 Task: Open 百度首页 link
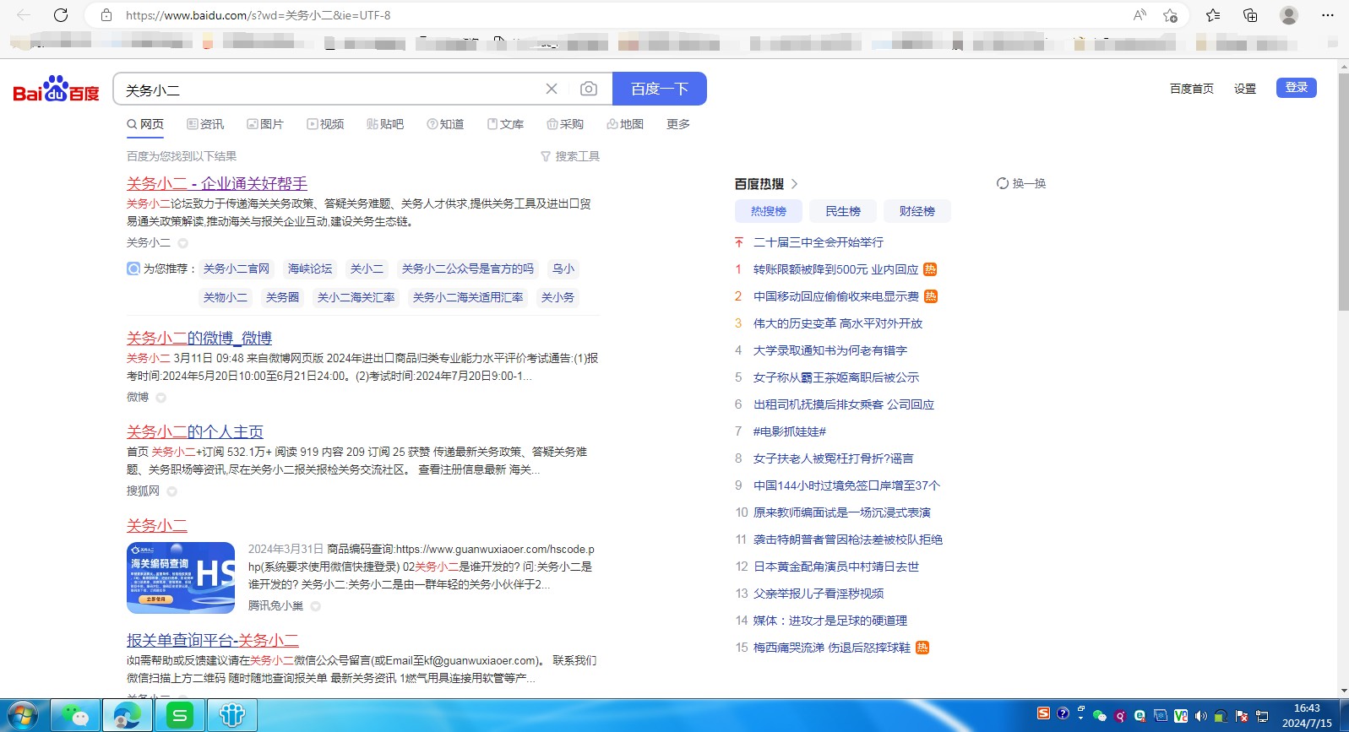[1191, 89]
